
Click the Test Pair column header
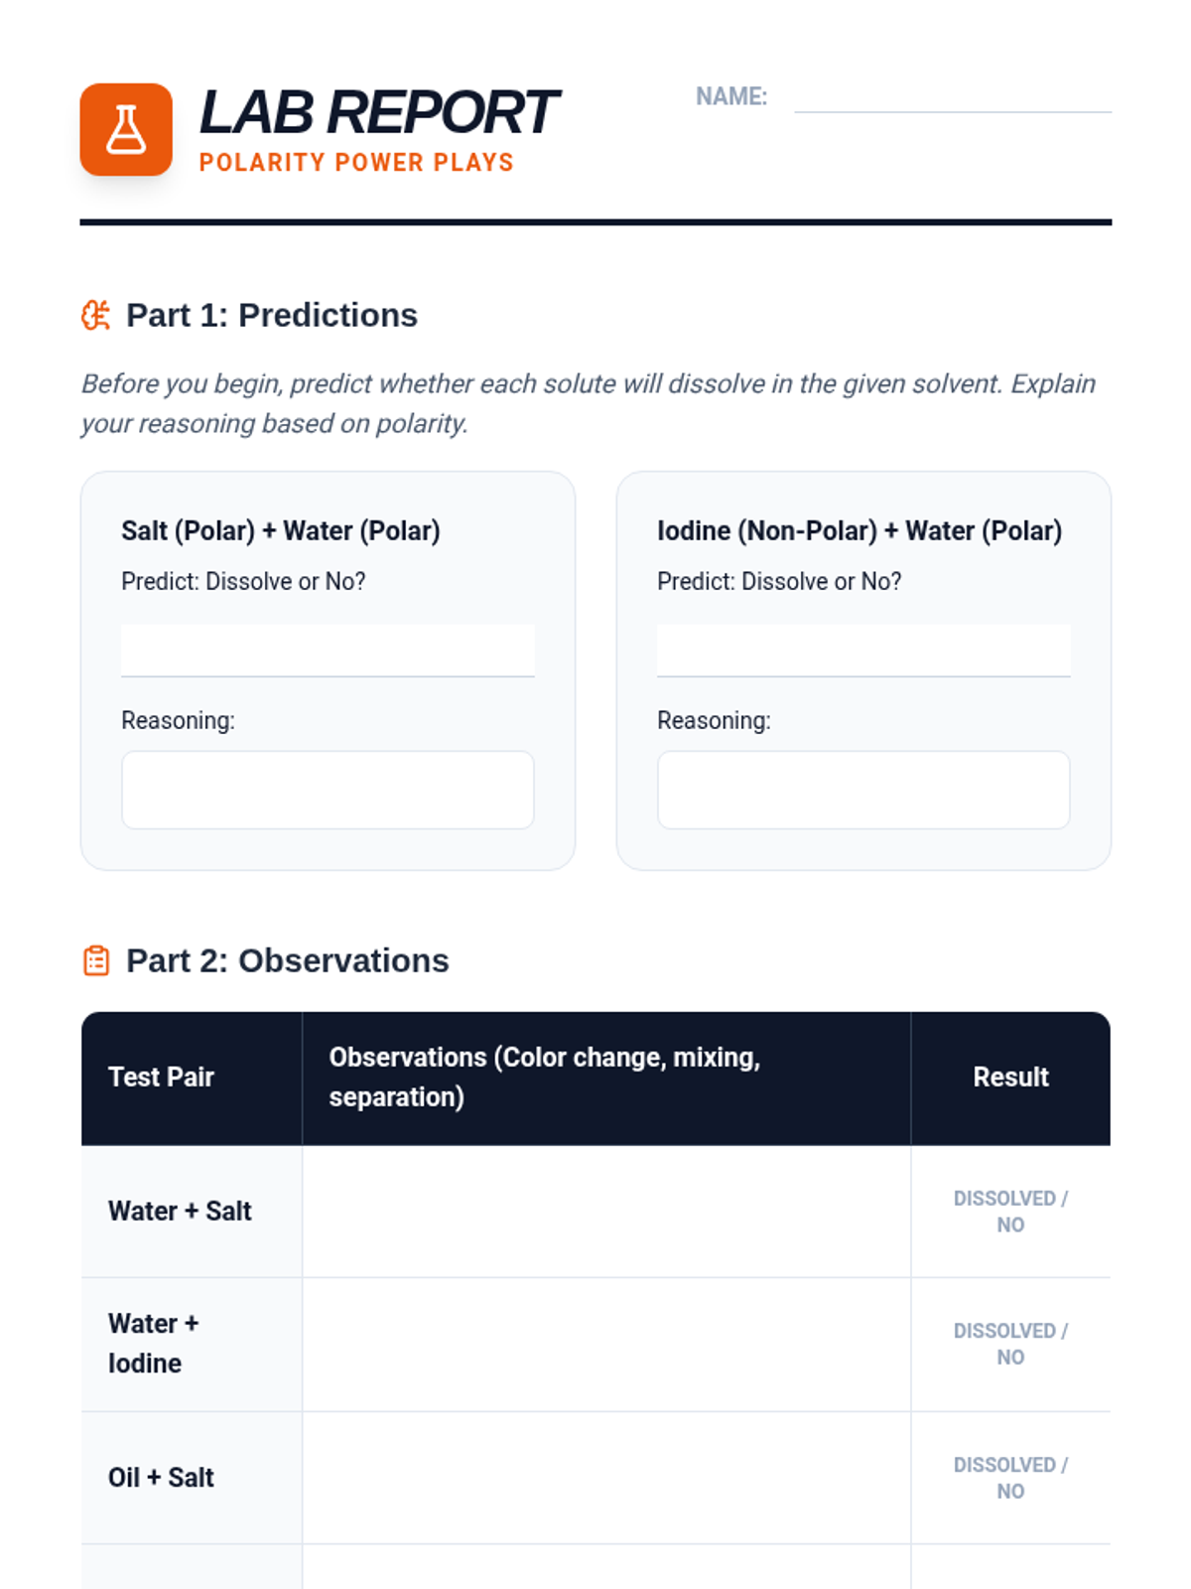pyautogui.click(x=162, y=1078)
